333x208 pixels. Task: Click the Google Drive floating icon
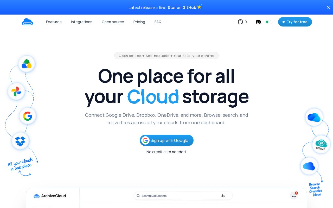coord(27,64)
